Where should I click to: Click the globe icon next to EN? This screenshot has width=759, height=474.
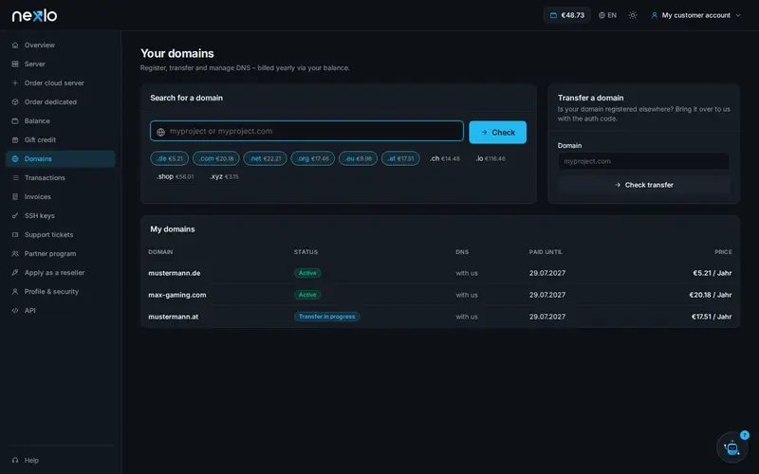(x=602, y=15)
